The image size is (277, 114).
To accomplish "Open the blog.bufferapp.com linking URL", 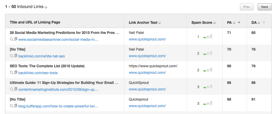I will (x=58, y=106).
